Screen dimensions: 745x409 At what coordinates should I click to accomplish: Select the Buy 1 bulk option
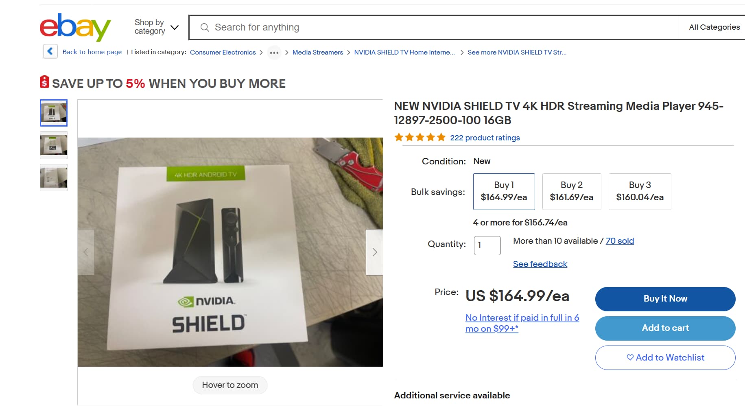coord(504,192)
